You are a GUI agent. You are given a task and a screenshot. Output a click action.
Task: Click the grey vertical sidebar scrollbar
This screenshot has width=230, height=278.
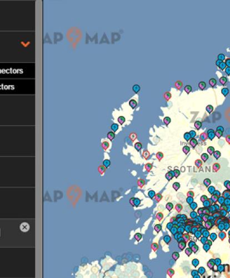(39, 139)
